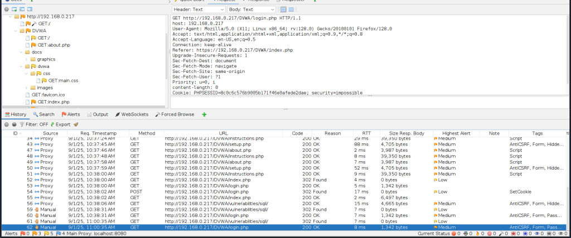Click the Medium alert flag in row 62
This screenshot has width=571, height=238.
point(435,227)
